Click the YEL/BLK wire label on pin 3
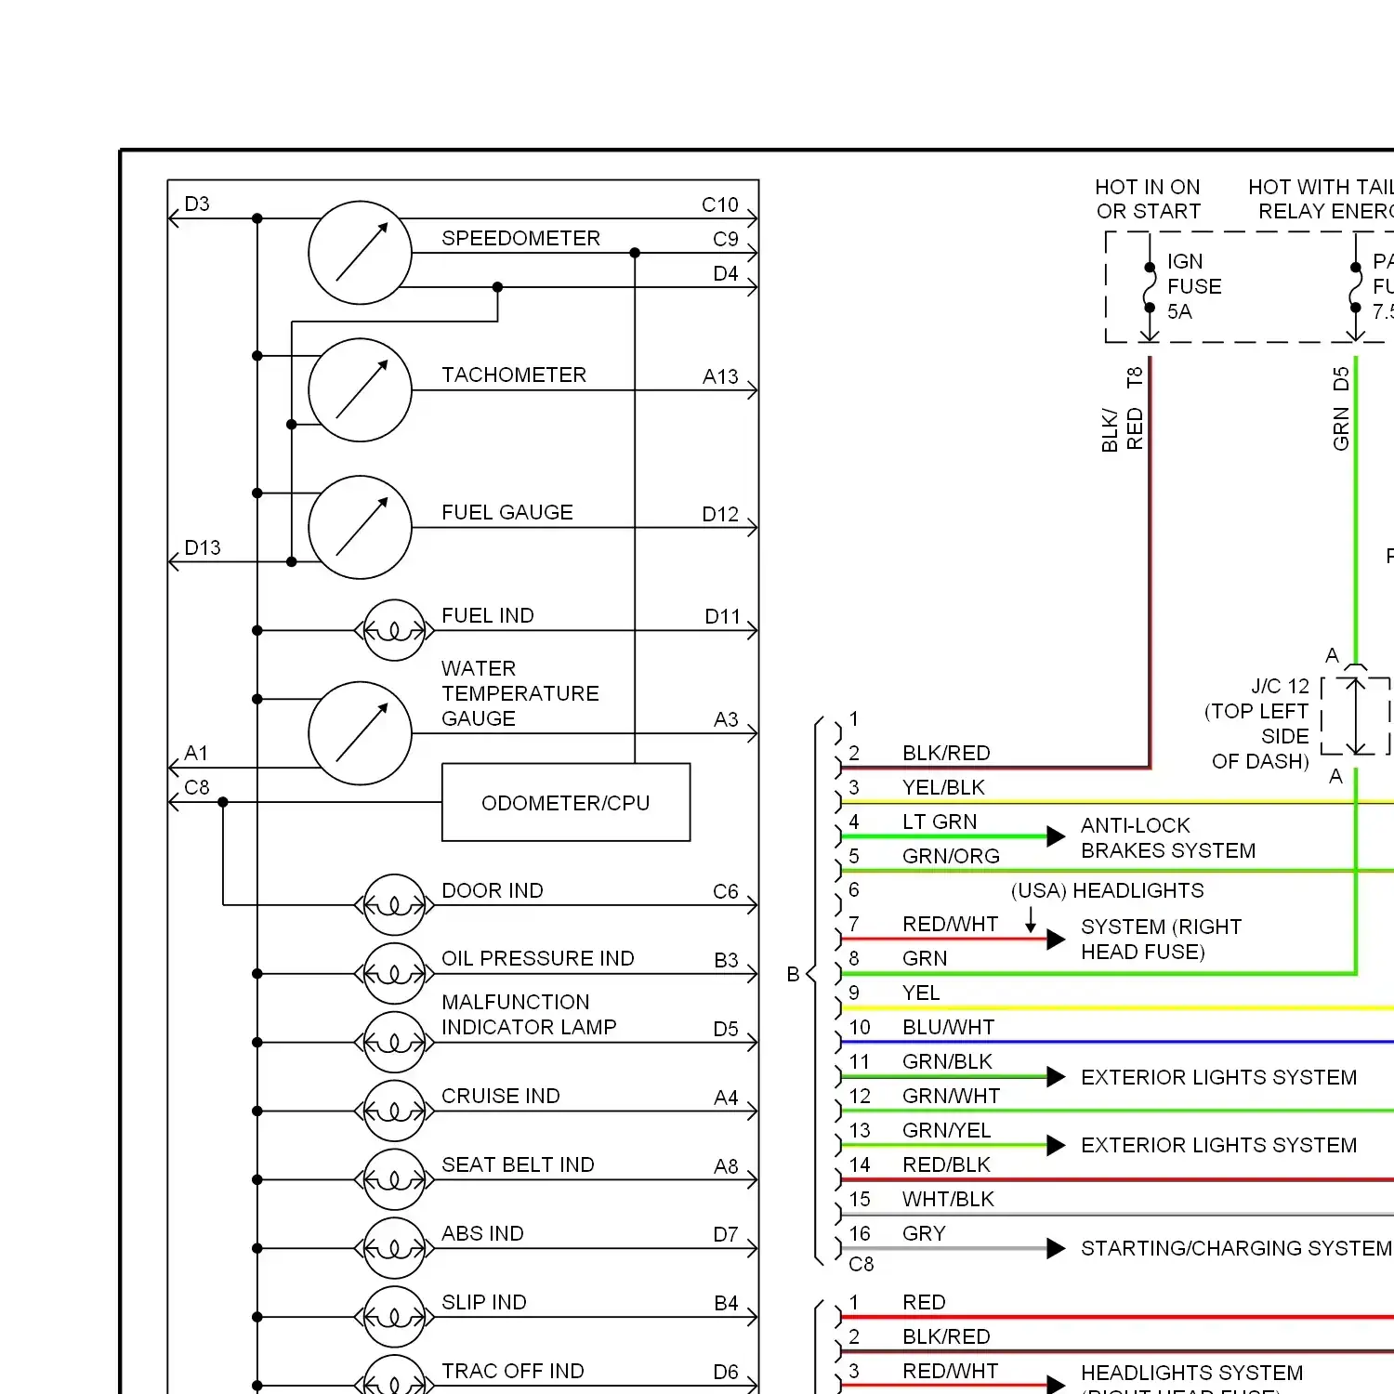Viewport: 1394px width, 1394px height. click(943, 787)
